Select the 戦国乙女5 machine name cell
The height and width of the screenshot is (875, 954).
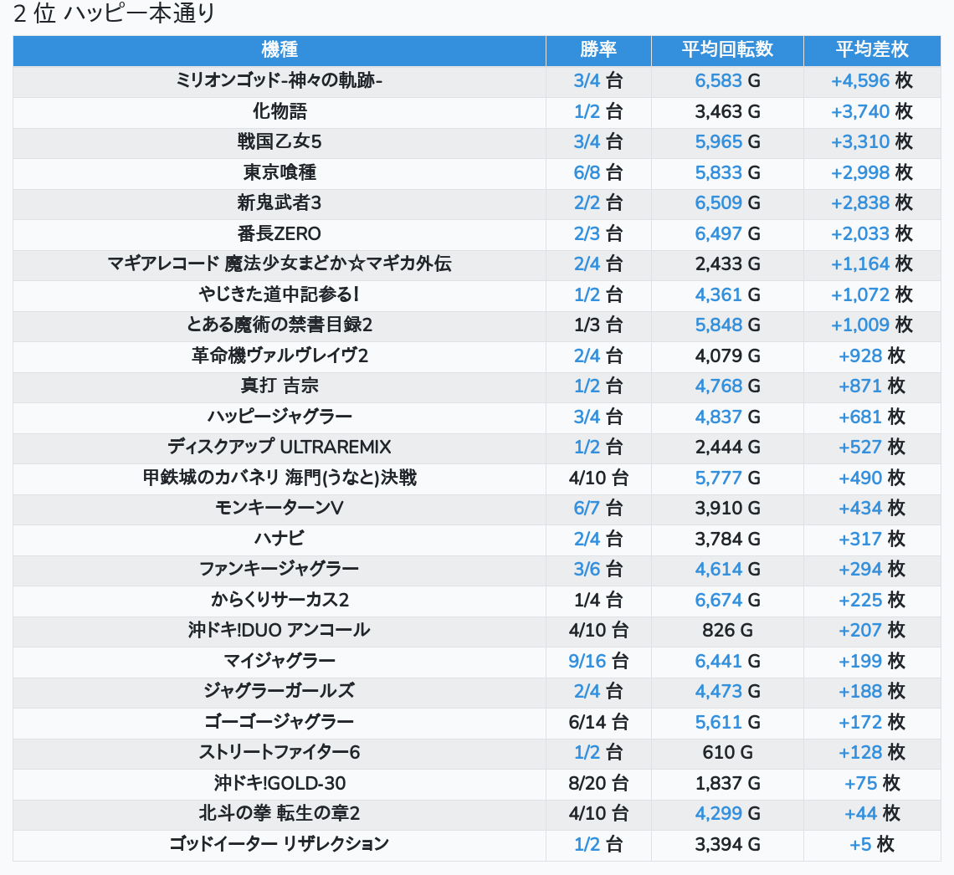pyautogui.click(x=280, y=142)
